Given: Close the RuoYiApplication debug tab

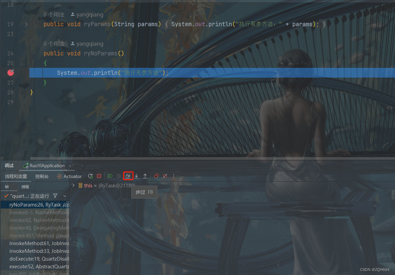Looking at the screenshot, I should point(70,166).
